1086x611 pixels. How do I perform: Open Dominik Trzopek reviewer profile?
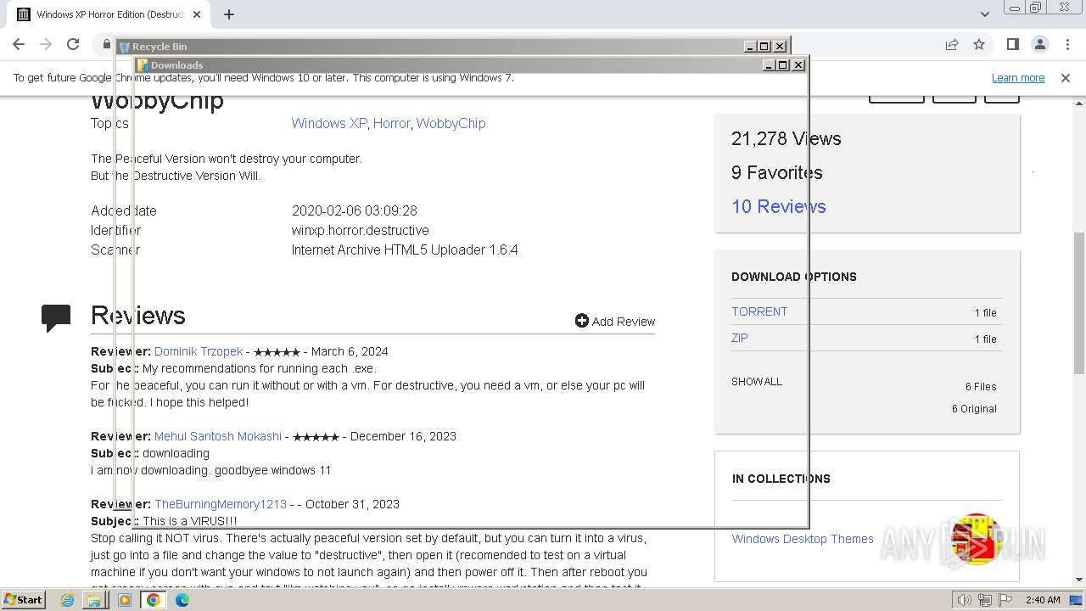199,351
